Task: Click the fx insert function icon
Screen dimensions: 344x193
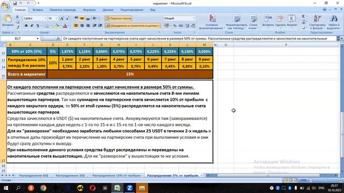Action: [58, 39]
